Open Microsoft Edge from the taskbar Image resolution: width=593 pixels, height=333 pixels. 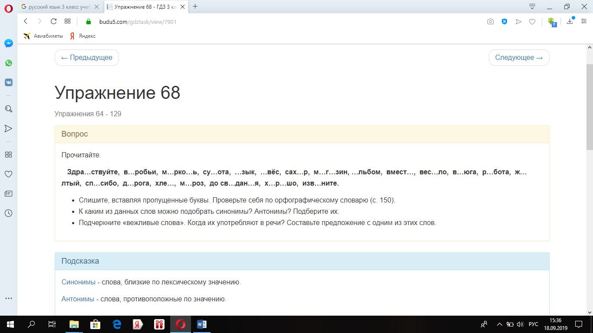[x=117, y=324]
